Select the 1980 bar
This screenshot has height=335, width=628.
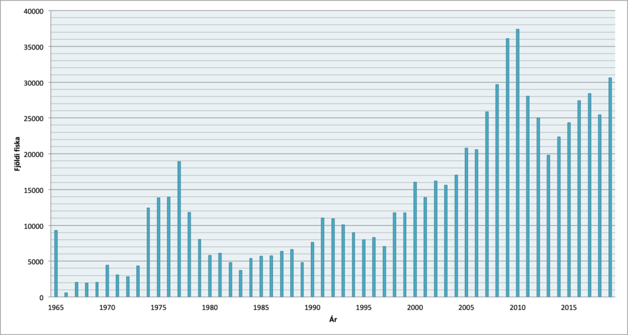click(x=210, y=276)
